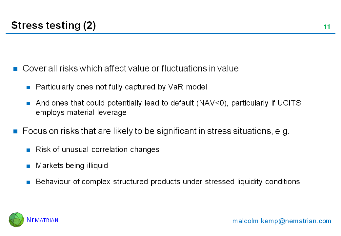
Task: Click the blue bullet beside 'Cover all risks'
Action: point(15,69)
